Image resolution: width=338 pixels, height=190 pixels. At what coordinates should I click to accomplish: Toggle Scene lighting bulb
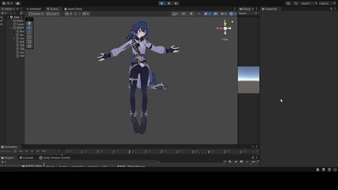pyautogui.click(x=191, y=14)
